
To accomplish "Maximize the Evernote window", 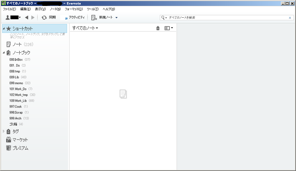I will click(x=287, y=3).
